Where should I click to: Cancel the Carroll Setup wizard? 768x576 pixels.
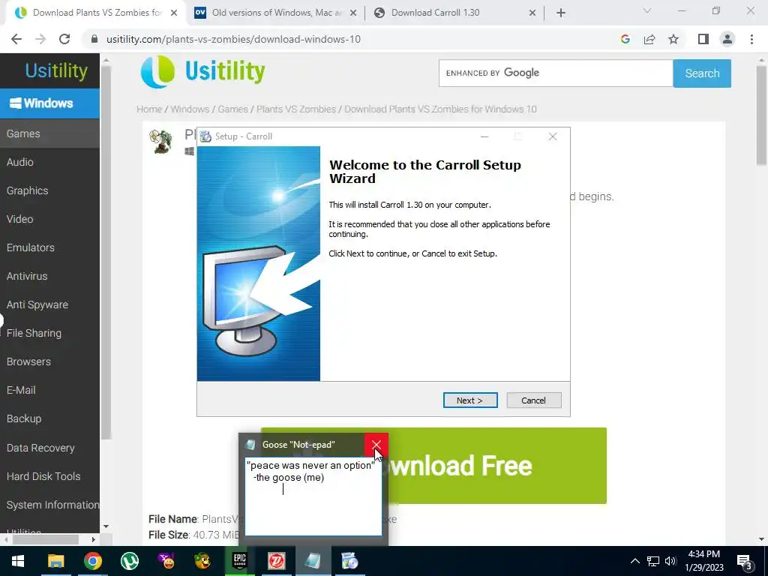point(534,400)
